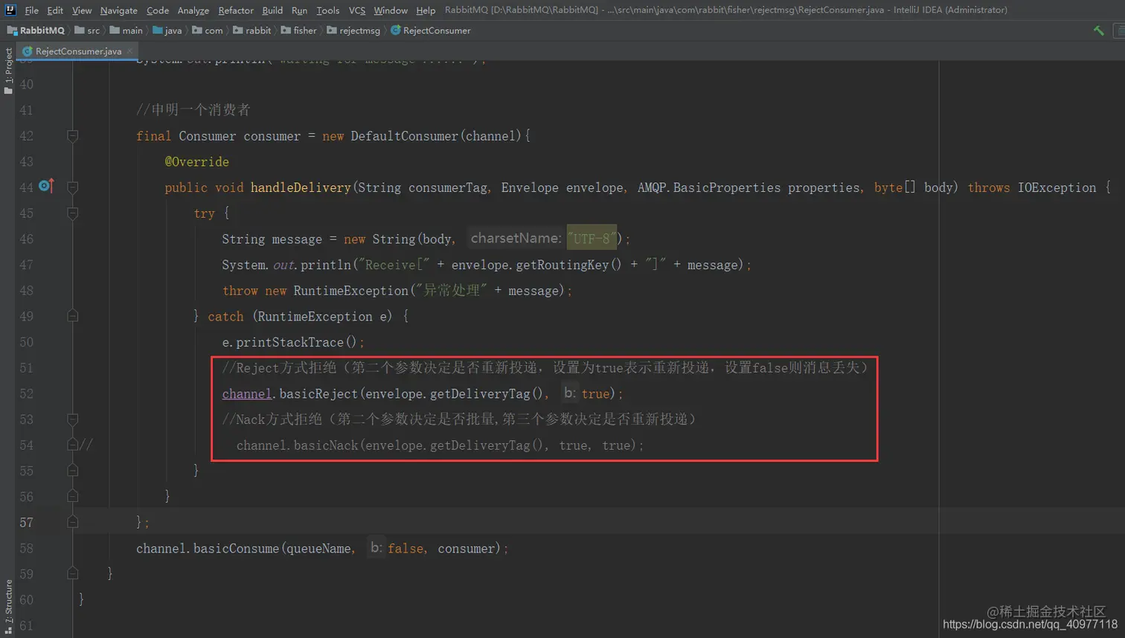Image resolution: width=1125 pixels, height=638 pixels.
Task: Select the java breadcrumb folder
Action: pos(167,30)
